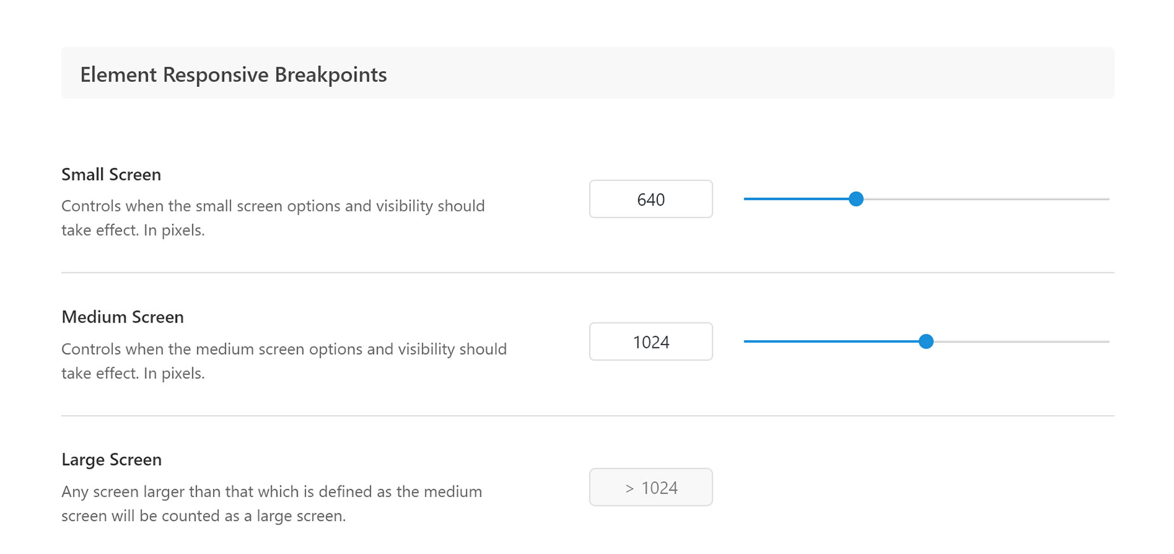Click the far left start of Small Screen slider
The image size is (1174, 554).
(746, 199)
